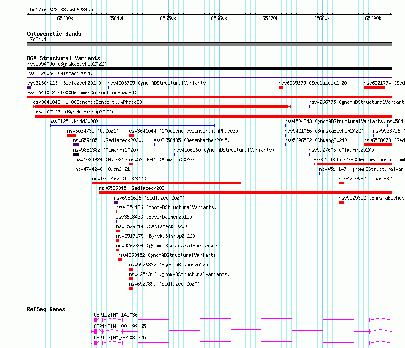Click the red esv3641045 variant bar
Image resolution: width=405 pixels, height=348 pixels.
click(x=353, y=164)
